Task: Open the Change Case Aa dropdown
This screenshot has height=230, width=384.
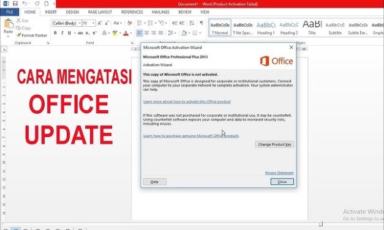Action: 118,23
